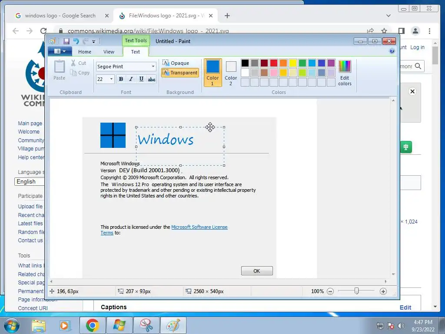445x334 pixels.
Task: Open the blue Paint file menu button
Action: click(59, 51)
